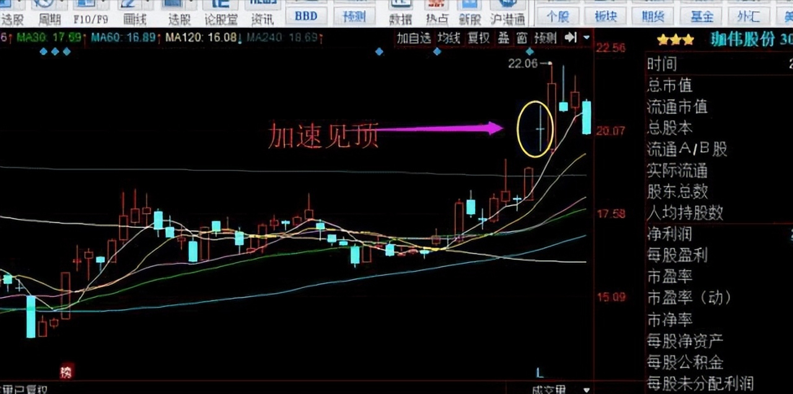Screen dimensions: 793x394
Task: Click the BBD button
Action: (306, 15)
